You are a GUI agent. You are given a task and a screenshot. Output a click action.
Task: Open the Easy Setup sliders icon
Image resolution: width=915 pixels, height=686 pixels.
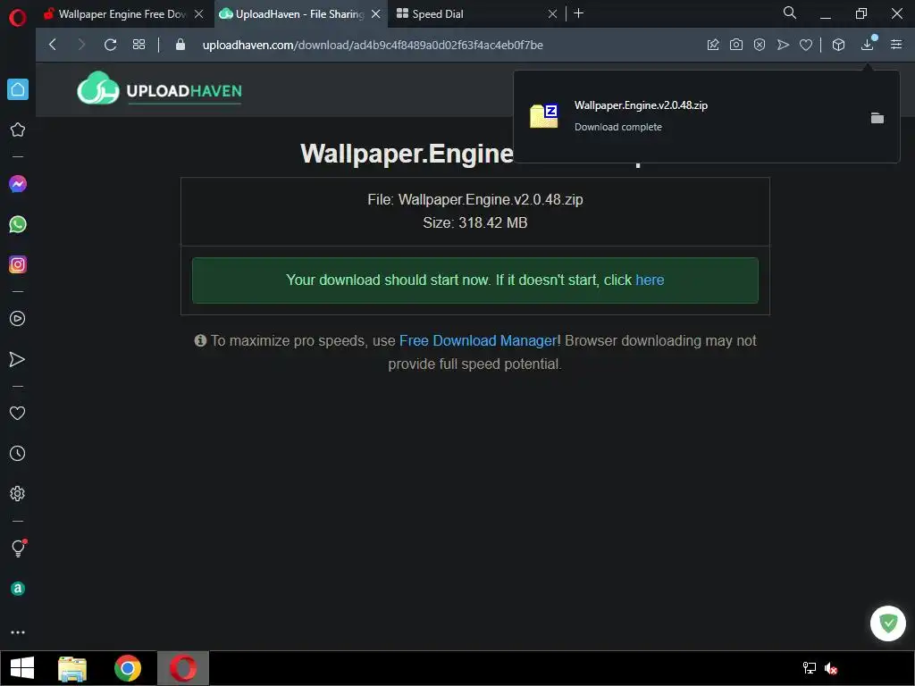pos(896,45)
